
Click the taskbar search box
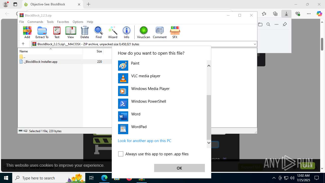(49, 178)
